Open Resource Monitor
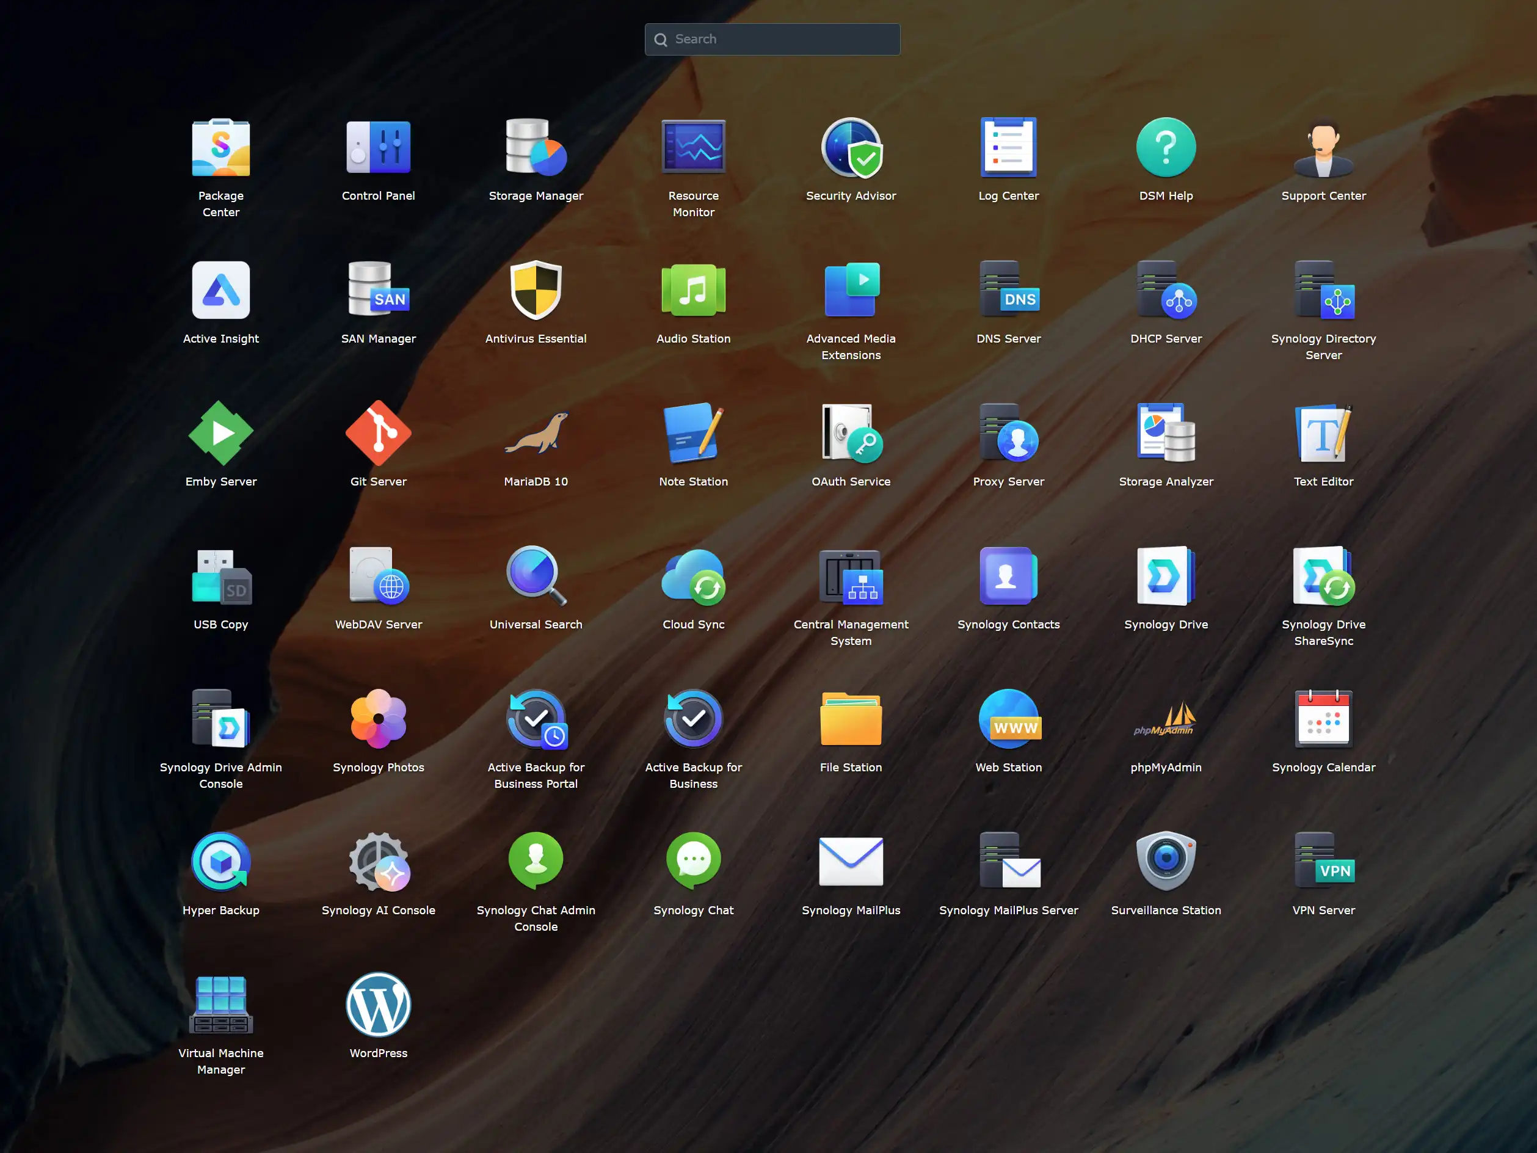The image size is (1537, 1153). point(692,148)
